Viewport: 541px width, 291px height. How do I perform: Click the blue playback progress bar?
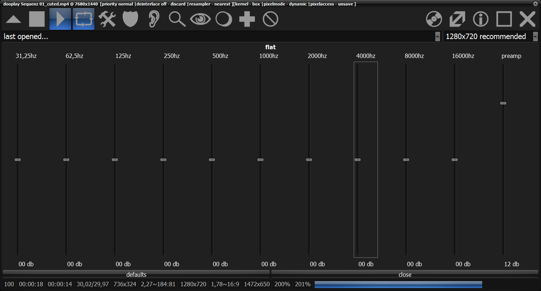398,284
